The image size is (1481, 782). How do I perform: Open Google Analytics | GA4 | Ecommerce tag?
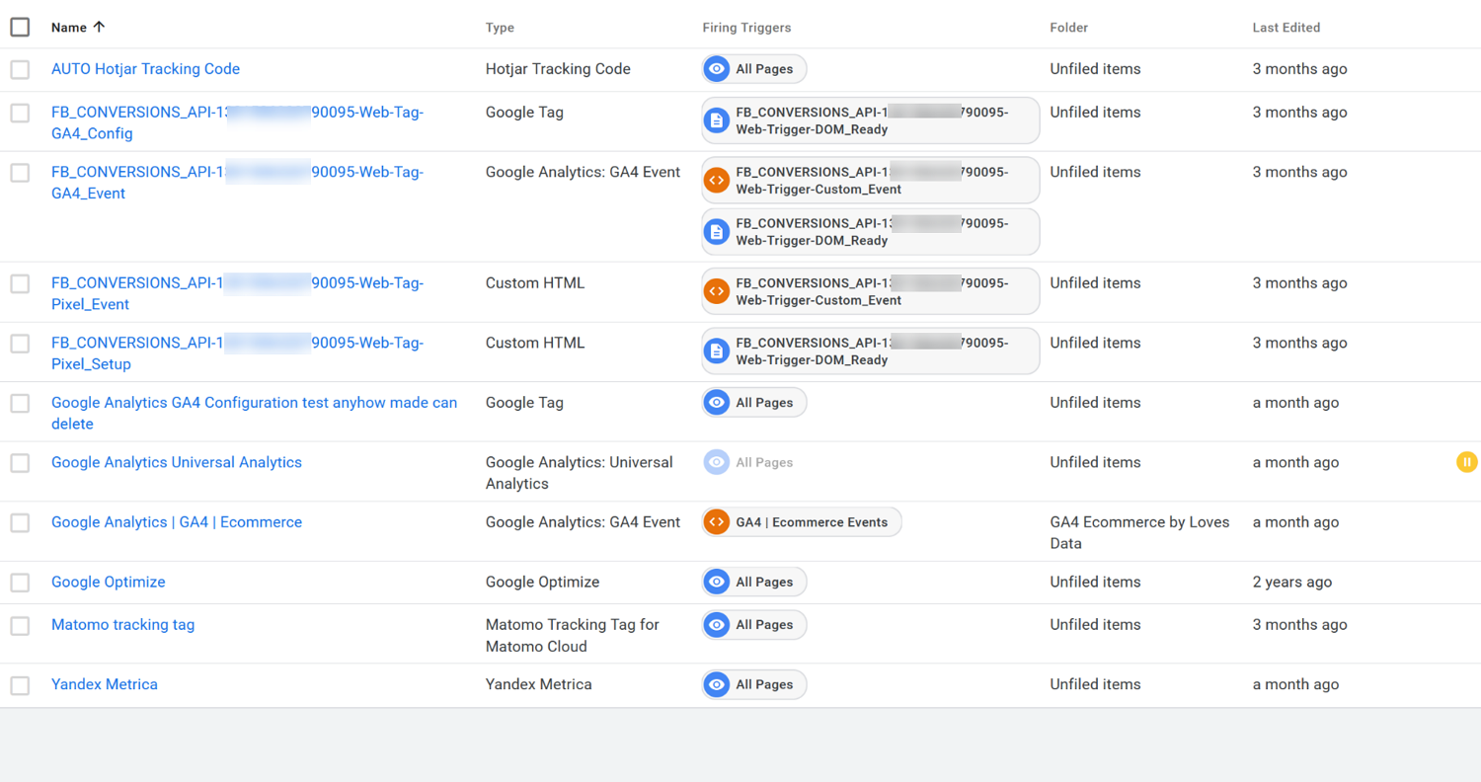point(177,522)
